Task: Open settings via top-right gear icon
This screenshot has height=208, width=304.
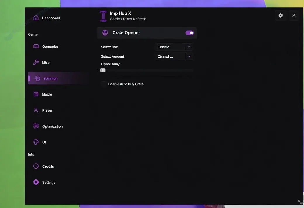Action: 281,15
